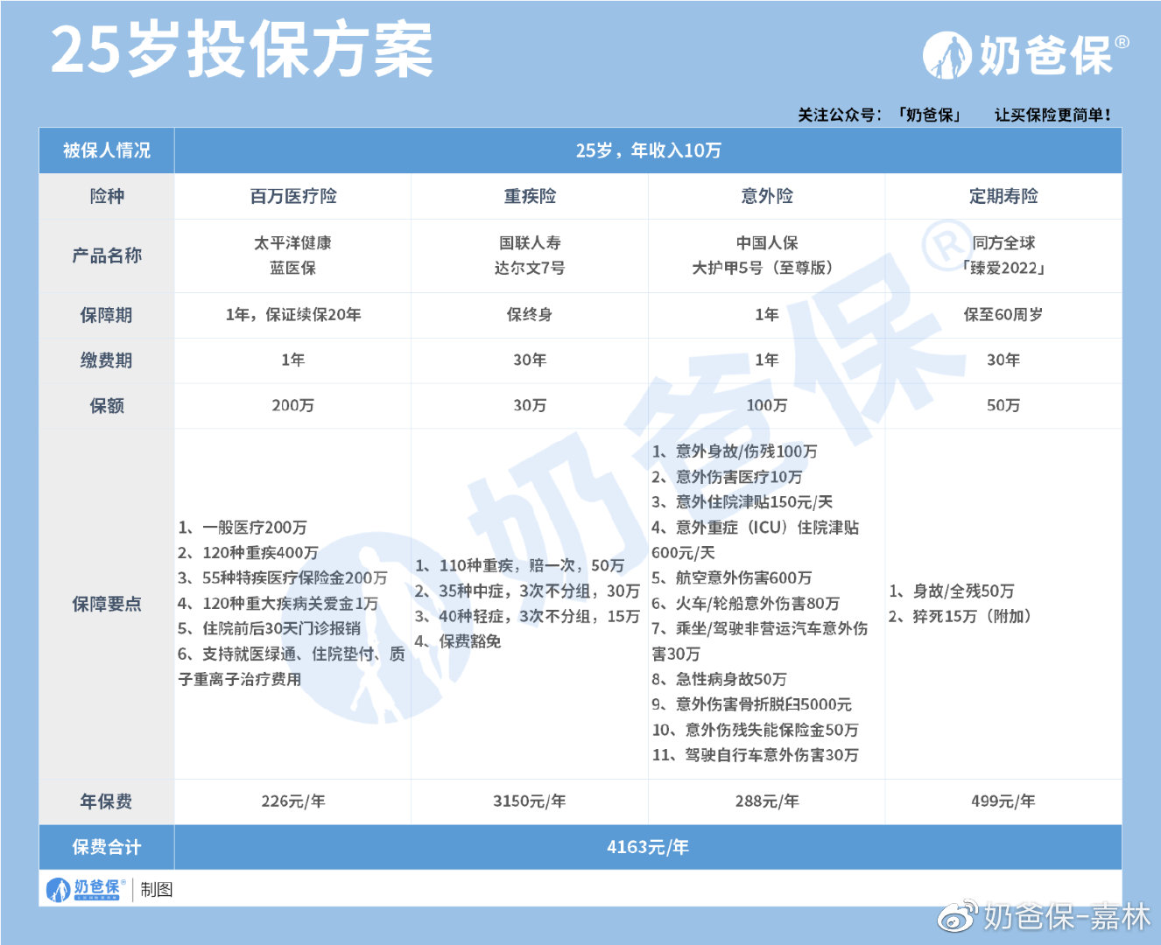This screenshot has height=945, width=1161.
Task: Select the line 4、保费豁免
Action: tap(458, 642)
